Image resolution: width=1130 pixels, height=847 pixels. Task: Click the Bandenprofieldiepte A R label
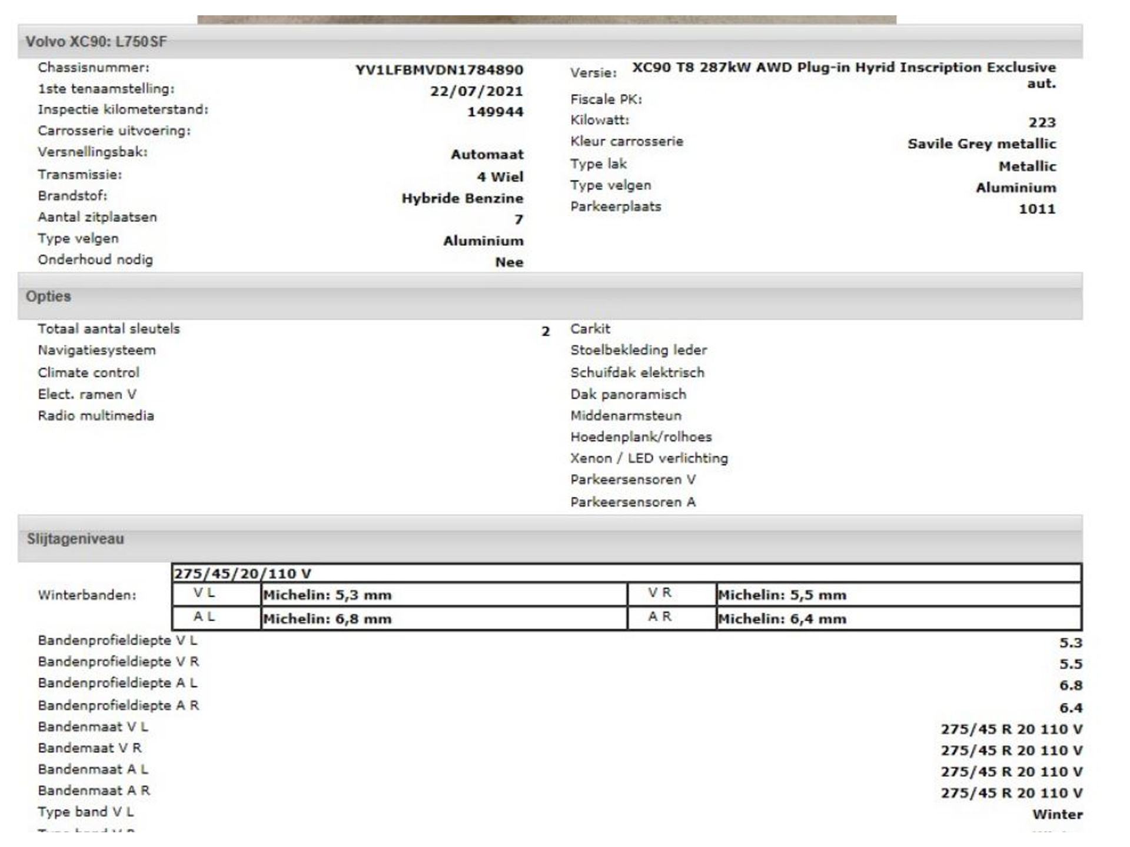[x=118, y=705]
